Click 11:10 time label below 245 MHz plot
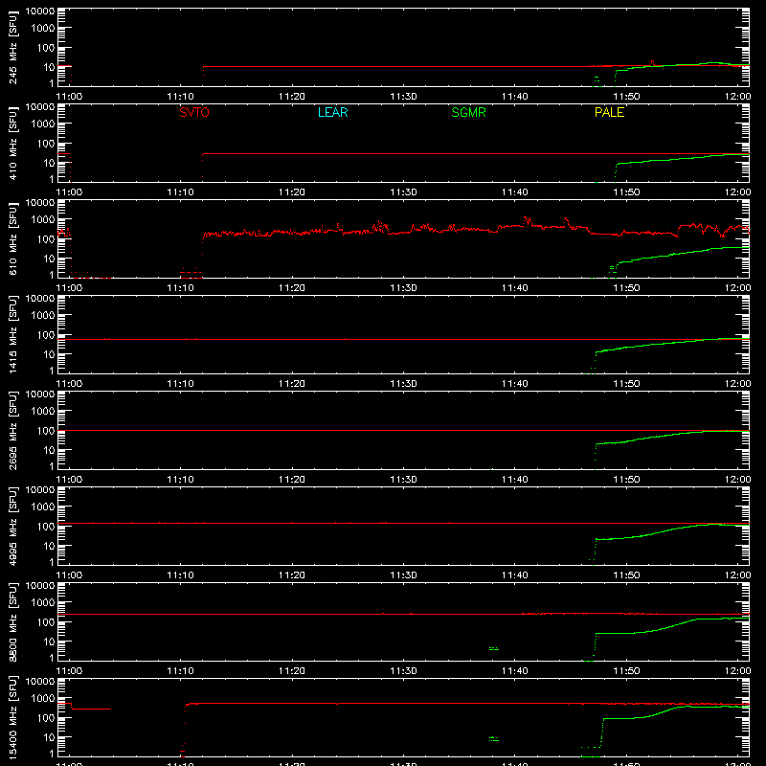The width and height of the screenshot is (766, 766). (x=180, y=97)
